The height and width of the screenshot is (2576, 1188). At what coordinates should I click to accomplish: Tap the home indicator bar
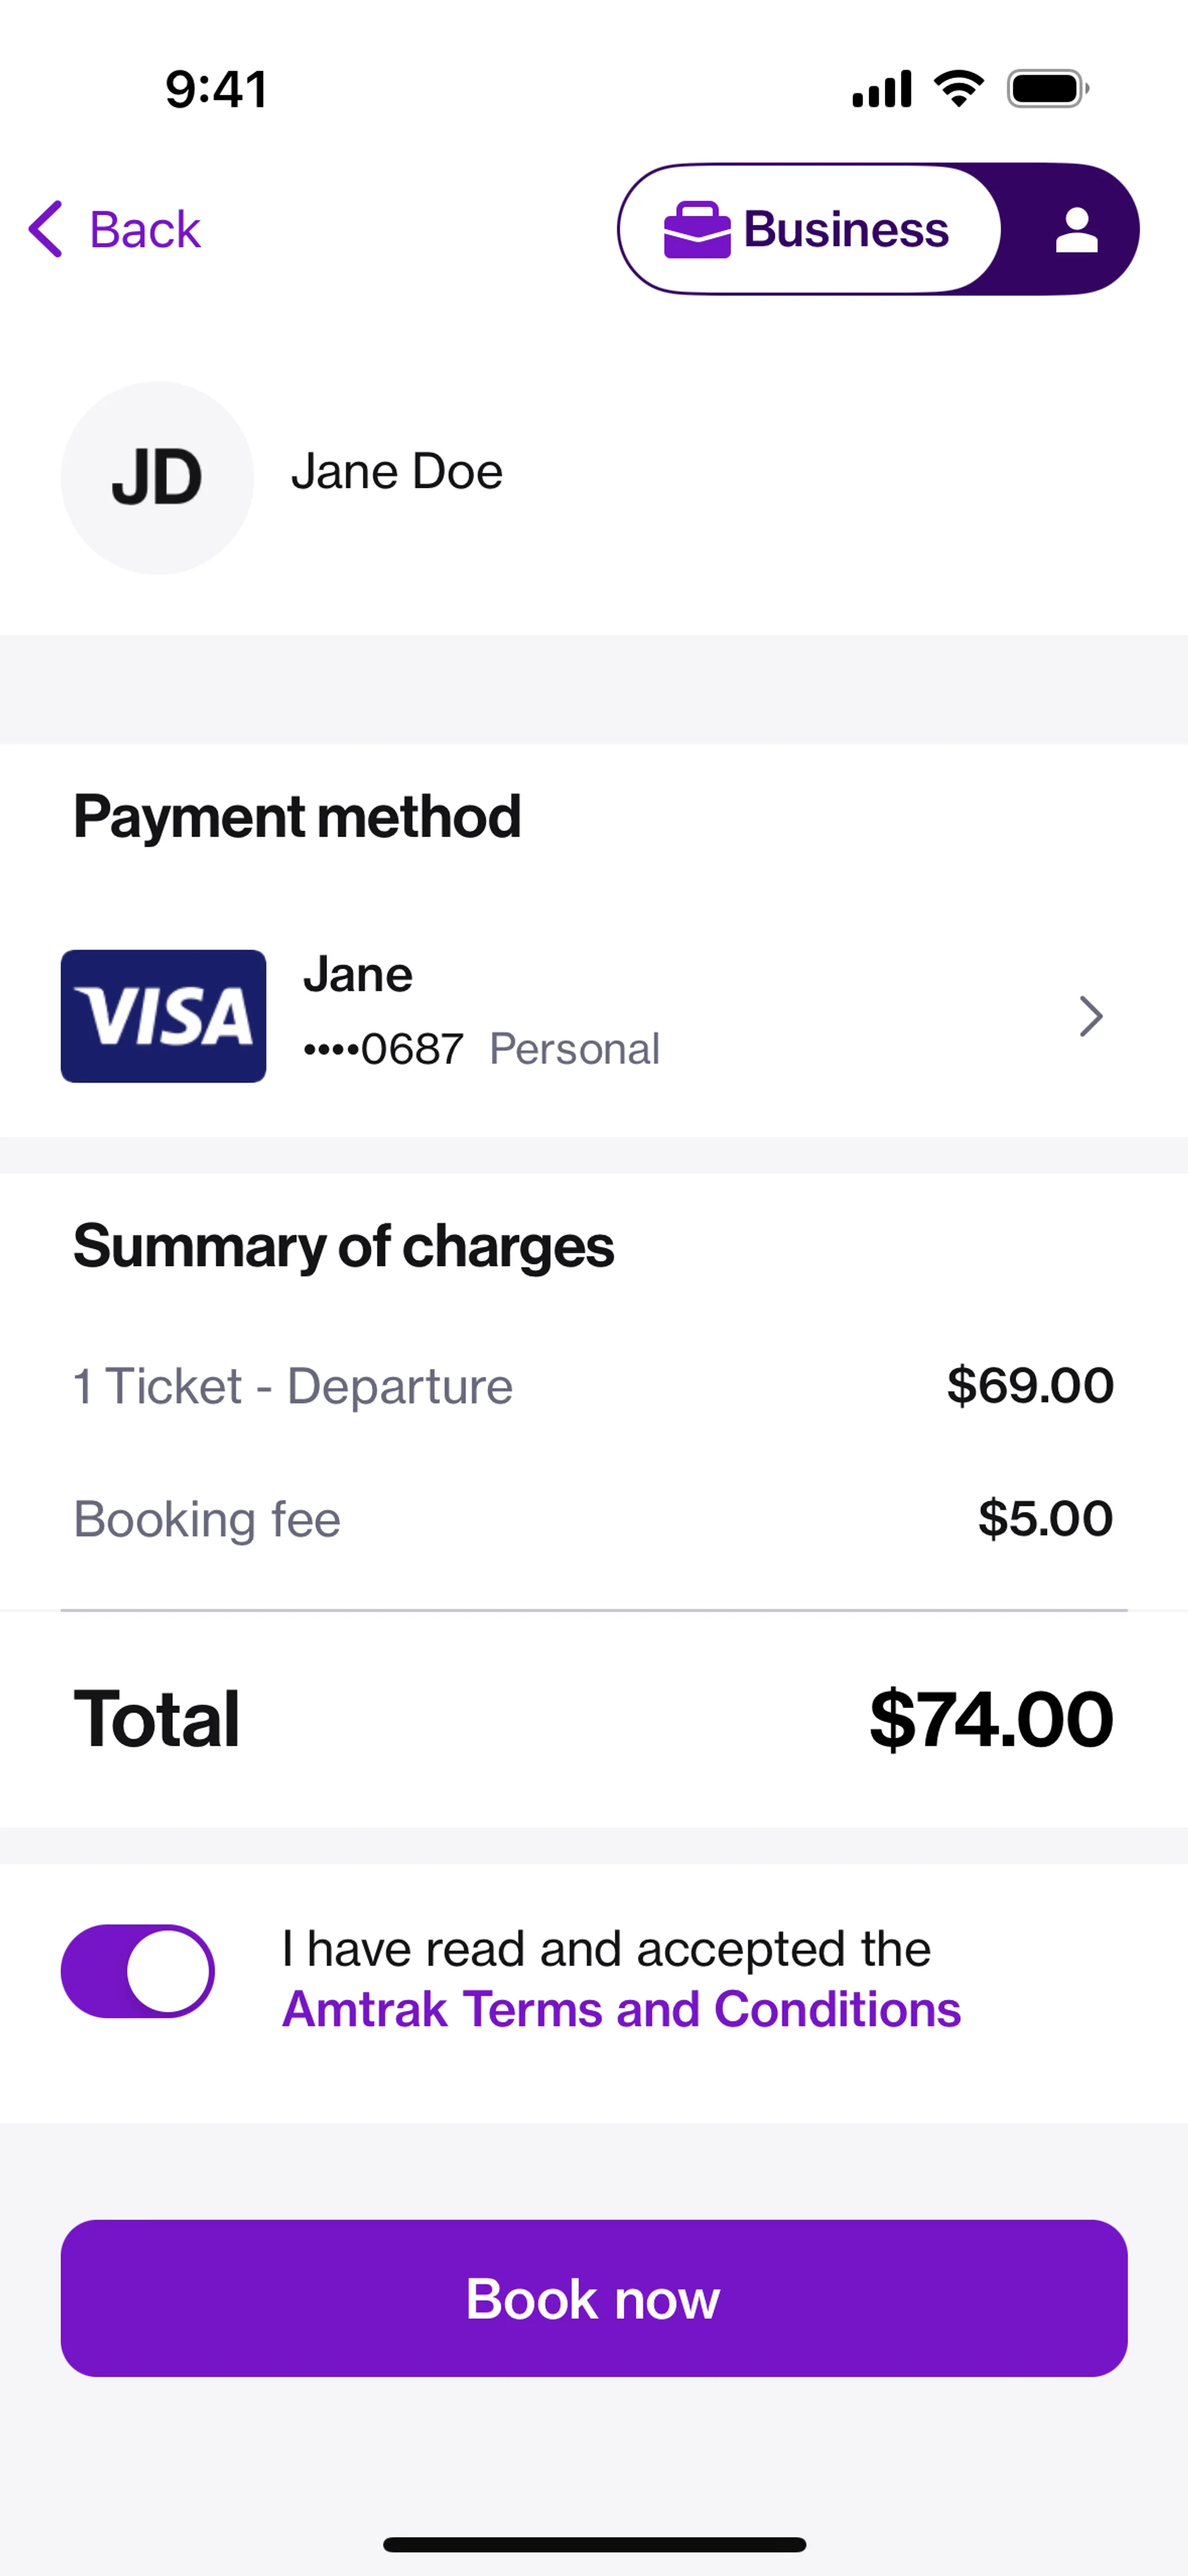[594, 2544]
